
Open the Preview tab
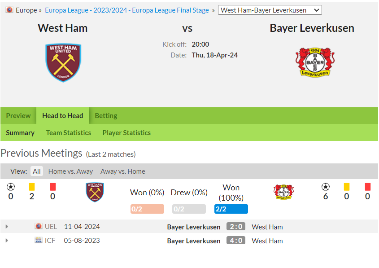tap(18, 116)
